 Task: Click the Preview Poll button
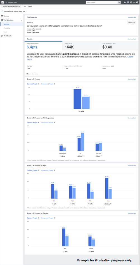(131, 22)
